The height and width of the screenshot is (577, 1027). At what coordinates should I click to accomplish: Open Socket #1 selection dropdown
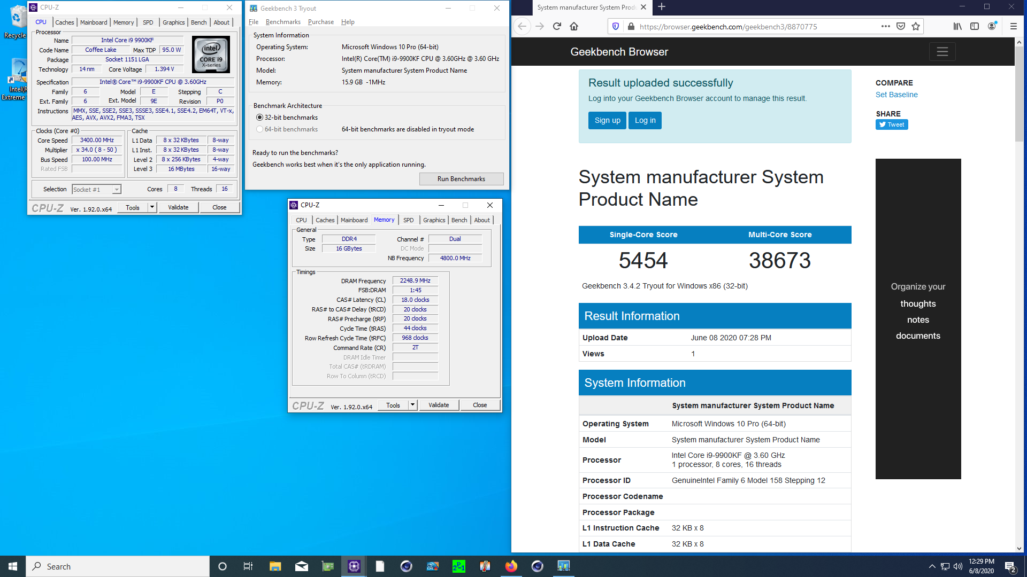pos(97,190)
